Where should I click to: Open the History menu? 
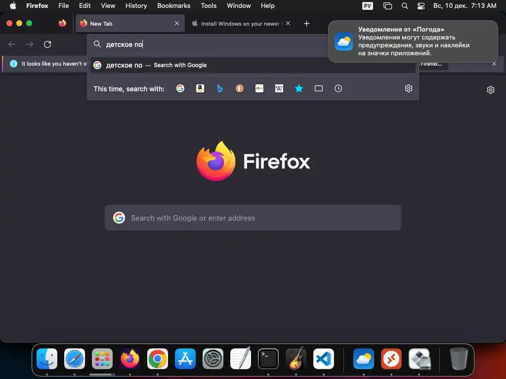(x=136, y=5)
